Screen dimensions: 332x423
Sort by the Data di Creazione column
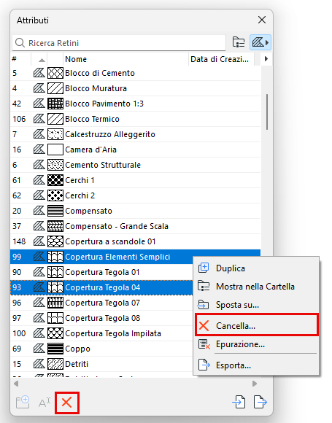pos(221,59)
